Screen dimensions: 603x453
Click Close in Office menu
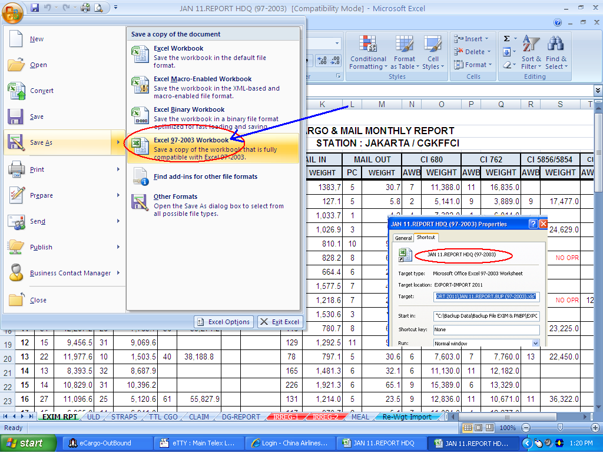[64, 300]
